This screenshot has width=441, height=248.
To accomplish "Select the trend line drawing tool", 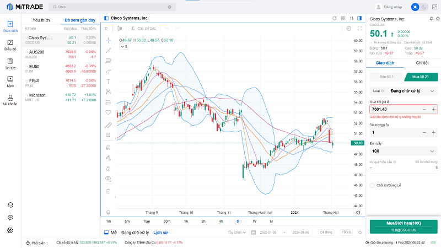I will click(x=108, y=50).
